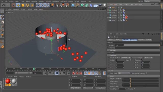
Task: Open the Transform Space dropdown
Action: 148,58
